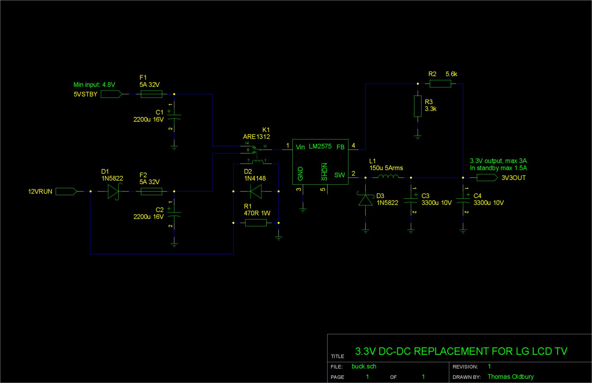Select the Thomas Oldbury author text
This screenshot has height=383, width=592.
tap(510, 377)
